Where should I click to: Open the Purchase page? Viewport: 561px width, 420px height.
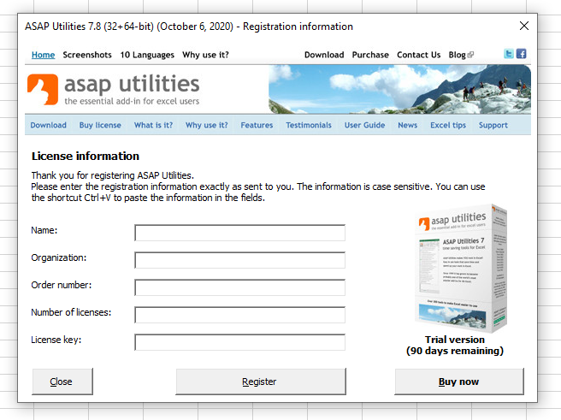(370, 55)
